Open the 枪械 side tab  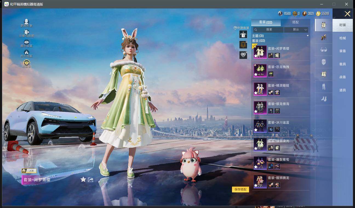[343, 38]
